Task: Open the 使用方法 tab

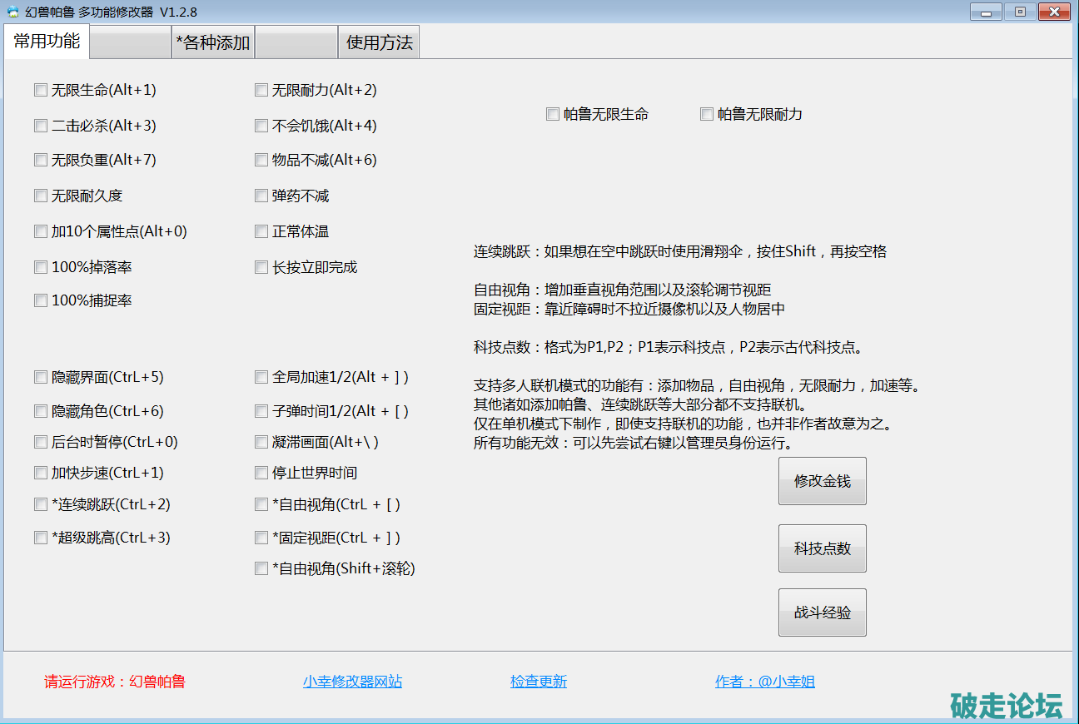Action: tap(379, 42)
